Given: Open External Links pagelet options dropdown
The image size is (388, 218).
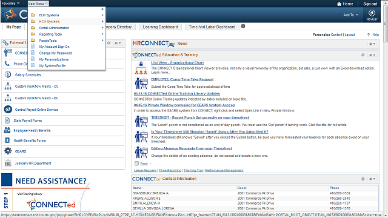Looking at the screenshot, I should click(x=118, y=43).
